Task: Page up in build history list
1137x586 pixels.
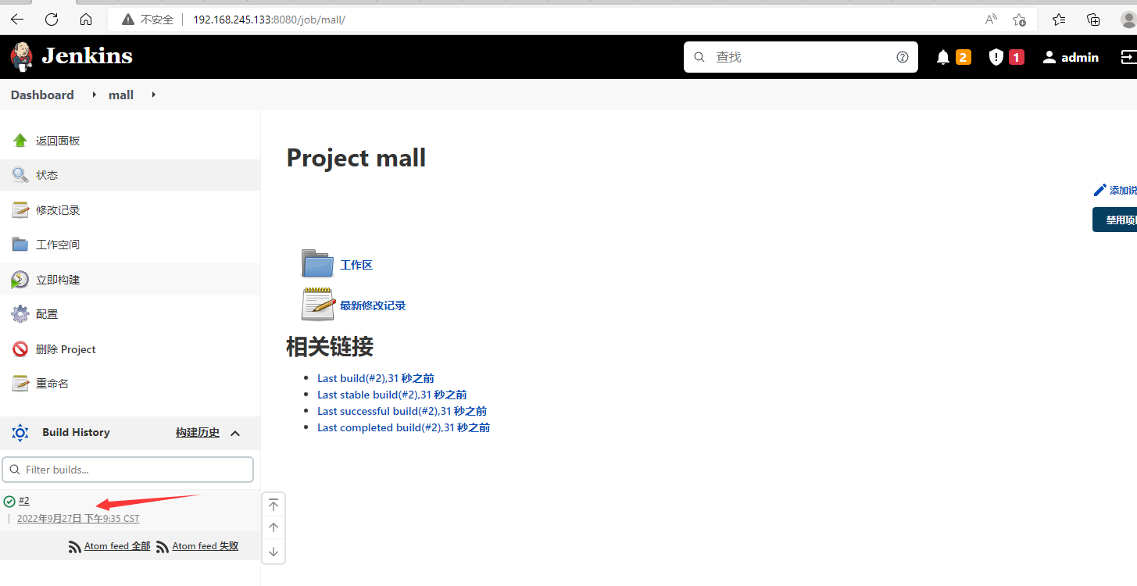Action: (274, 527)
